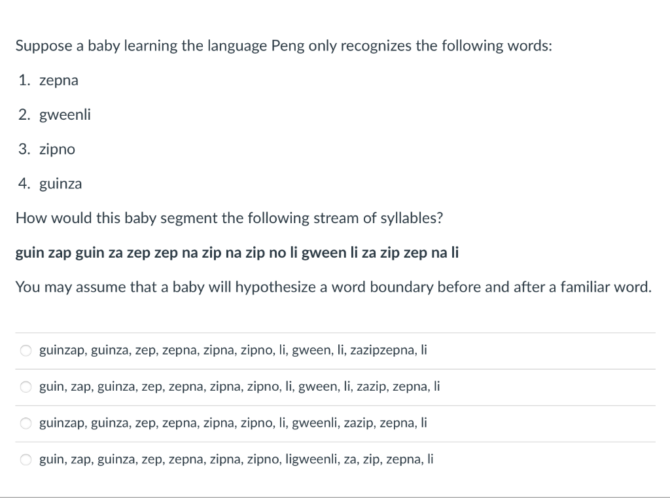The height and width of the screenshot is (498, 670).
Task: Mark the radio button for the "ligweenli" answer
Action: pos(26,459)
